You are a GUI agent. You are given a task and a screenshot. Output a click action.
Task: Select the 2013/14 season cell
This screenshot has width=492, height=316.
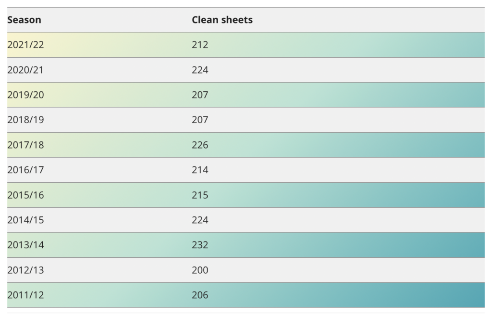25,245
